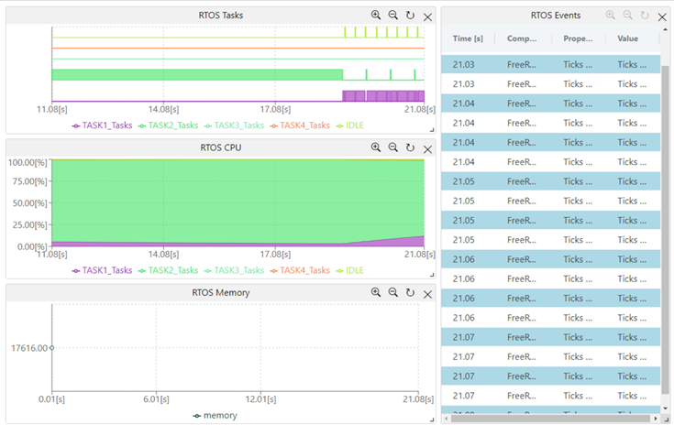
Task: Toggle TASK4_Tasks series in RTOS CPU legend
Action: click(299, 270)
